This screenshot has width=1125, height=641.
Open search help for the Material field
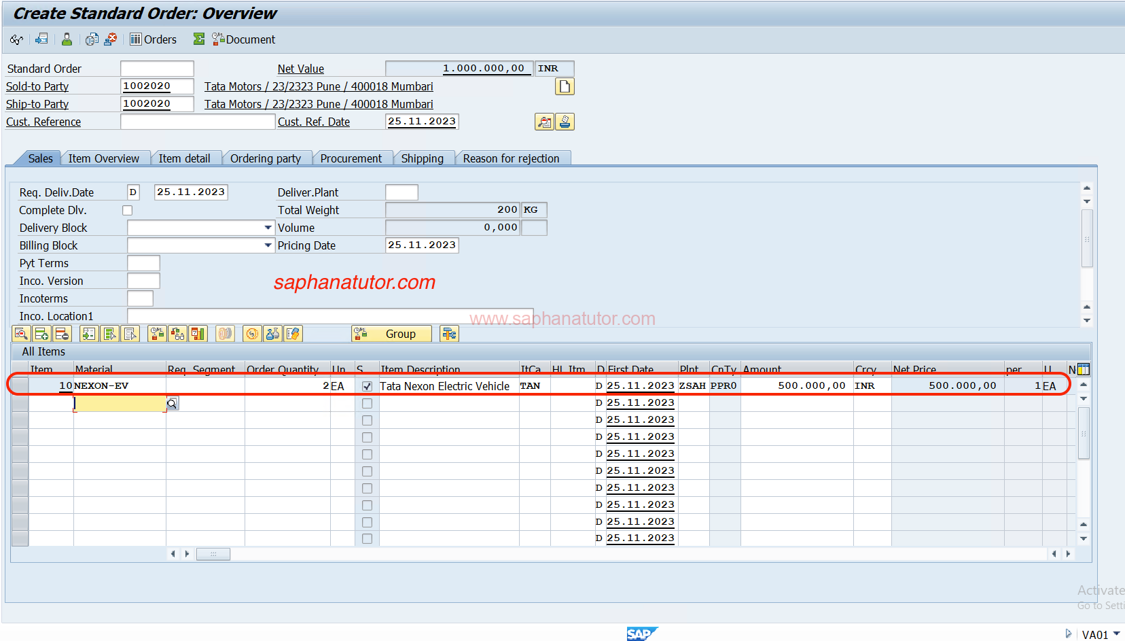(173, 404)
